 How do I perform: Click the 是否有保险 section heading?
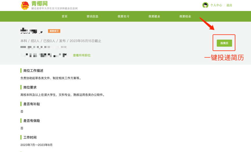[x=32, y=121]
